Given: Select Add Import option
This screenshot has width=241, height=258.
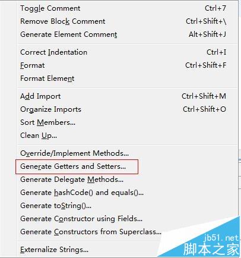Looking at the screenshot, I should (128, 96).
